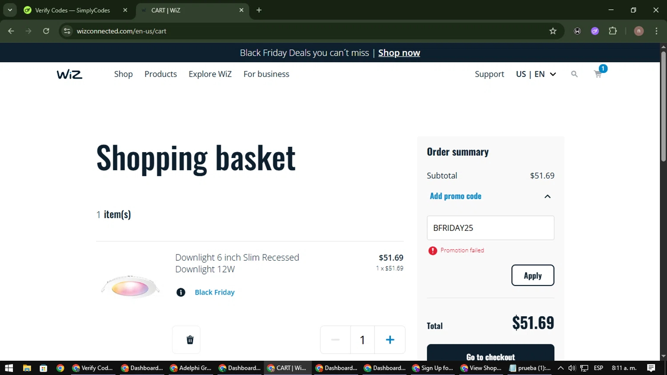Open the prueba (1) taskbar window
This screenshot has height=375, width=667.
pos(530,368)
